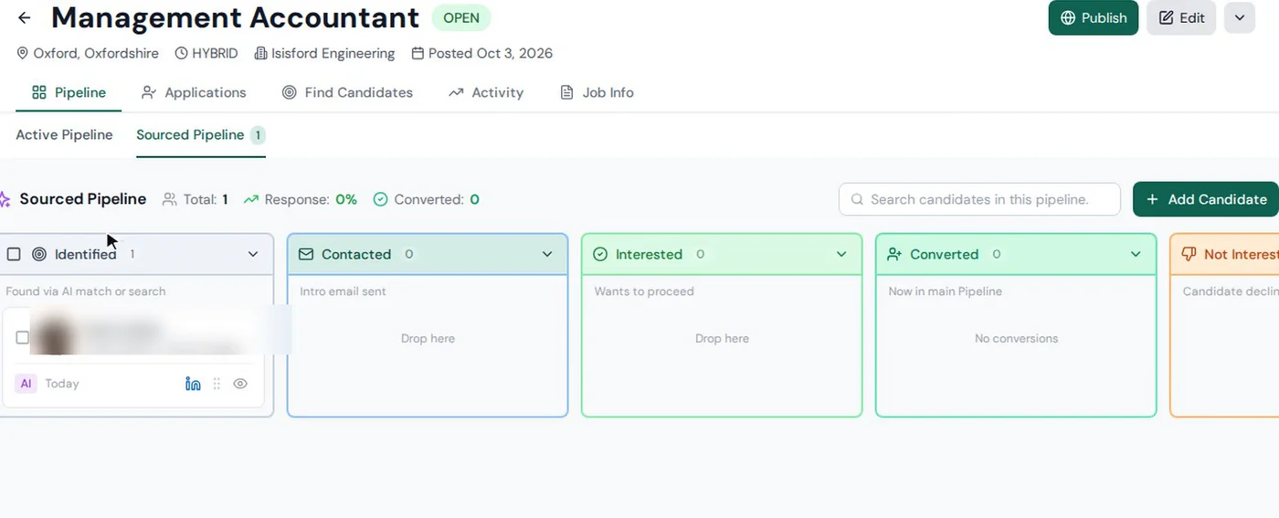Click the Edit button
Image resolution: width=1279 pixels, height=518 pixels.
click(1181, 17)
